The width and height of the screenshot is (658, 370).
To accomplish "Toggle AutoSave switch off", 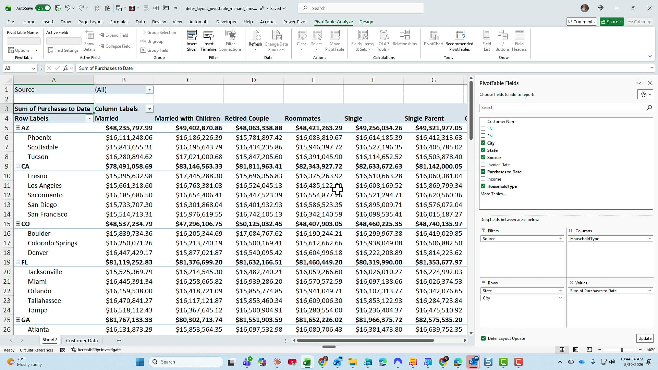I will point(43,8).
